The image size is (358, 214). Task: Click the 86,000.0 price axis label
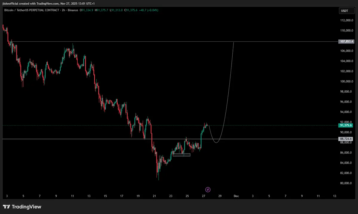pos(346,153)
